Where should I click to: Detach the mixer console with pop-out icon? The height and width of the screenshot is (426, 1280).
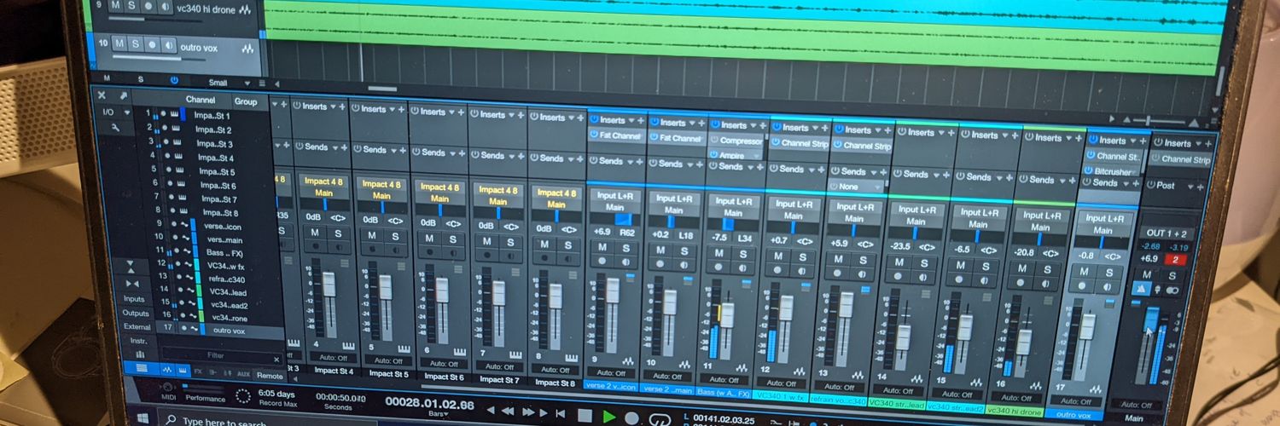point(123,96)
